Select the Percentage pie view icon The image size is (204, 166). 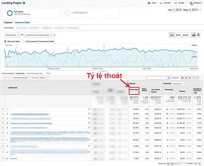point(186,78)
